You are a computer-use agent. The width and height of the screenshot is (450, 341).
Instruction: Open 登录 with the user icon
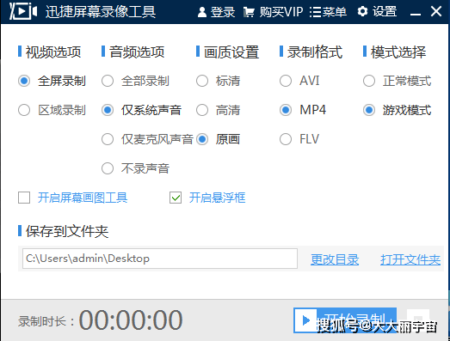[216, 12]
